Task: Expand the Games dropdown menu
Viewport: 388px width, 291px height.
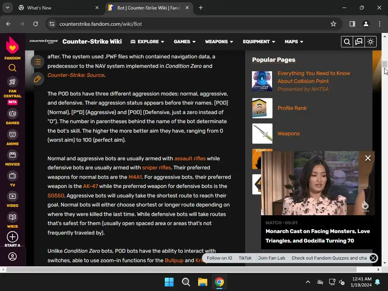Action: (185, 42)
